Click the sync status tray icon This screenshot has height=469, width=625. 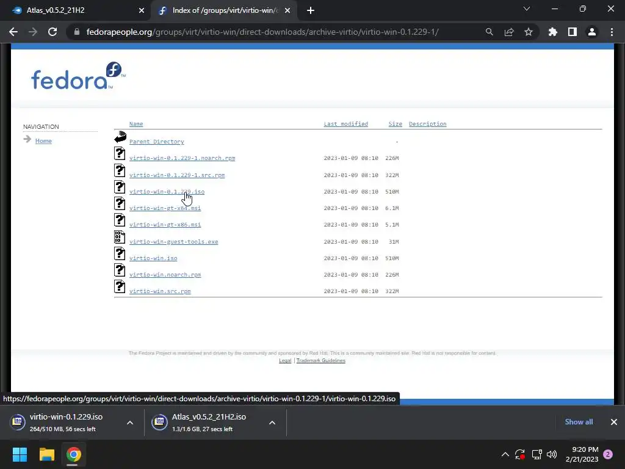tap(520, 454)
